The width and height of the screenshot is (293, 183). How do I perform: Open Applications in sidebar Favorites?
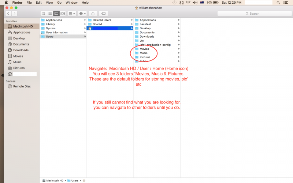[22, 32]
